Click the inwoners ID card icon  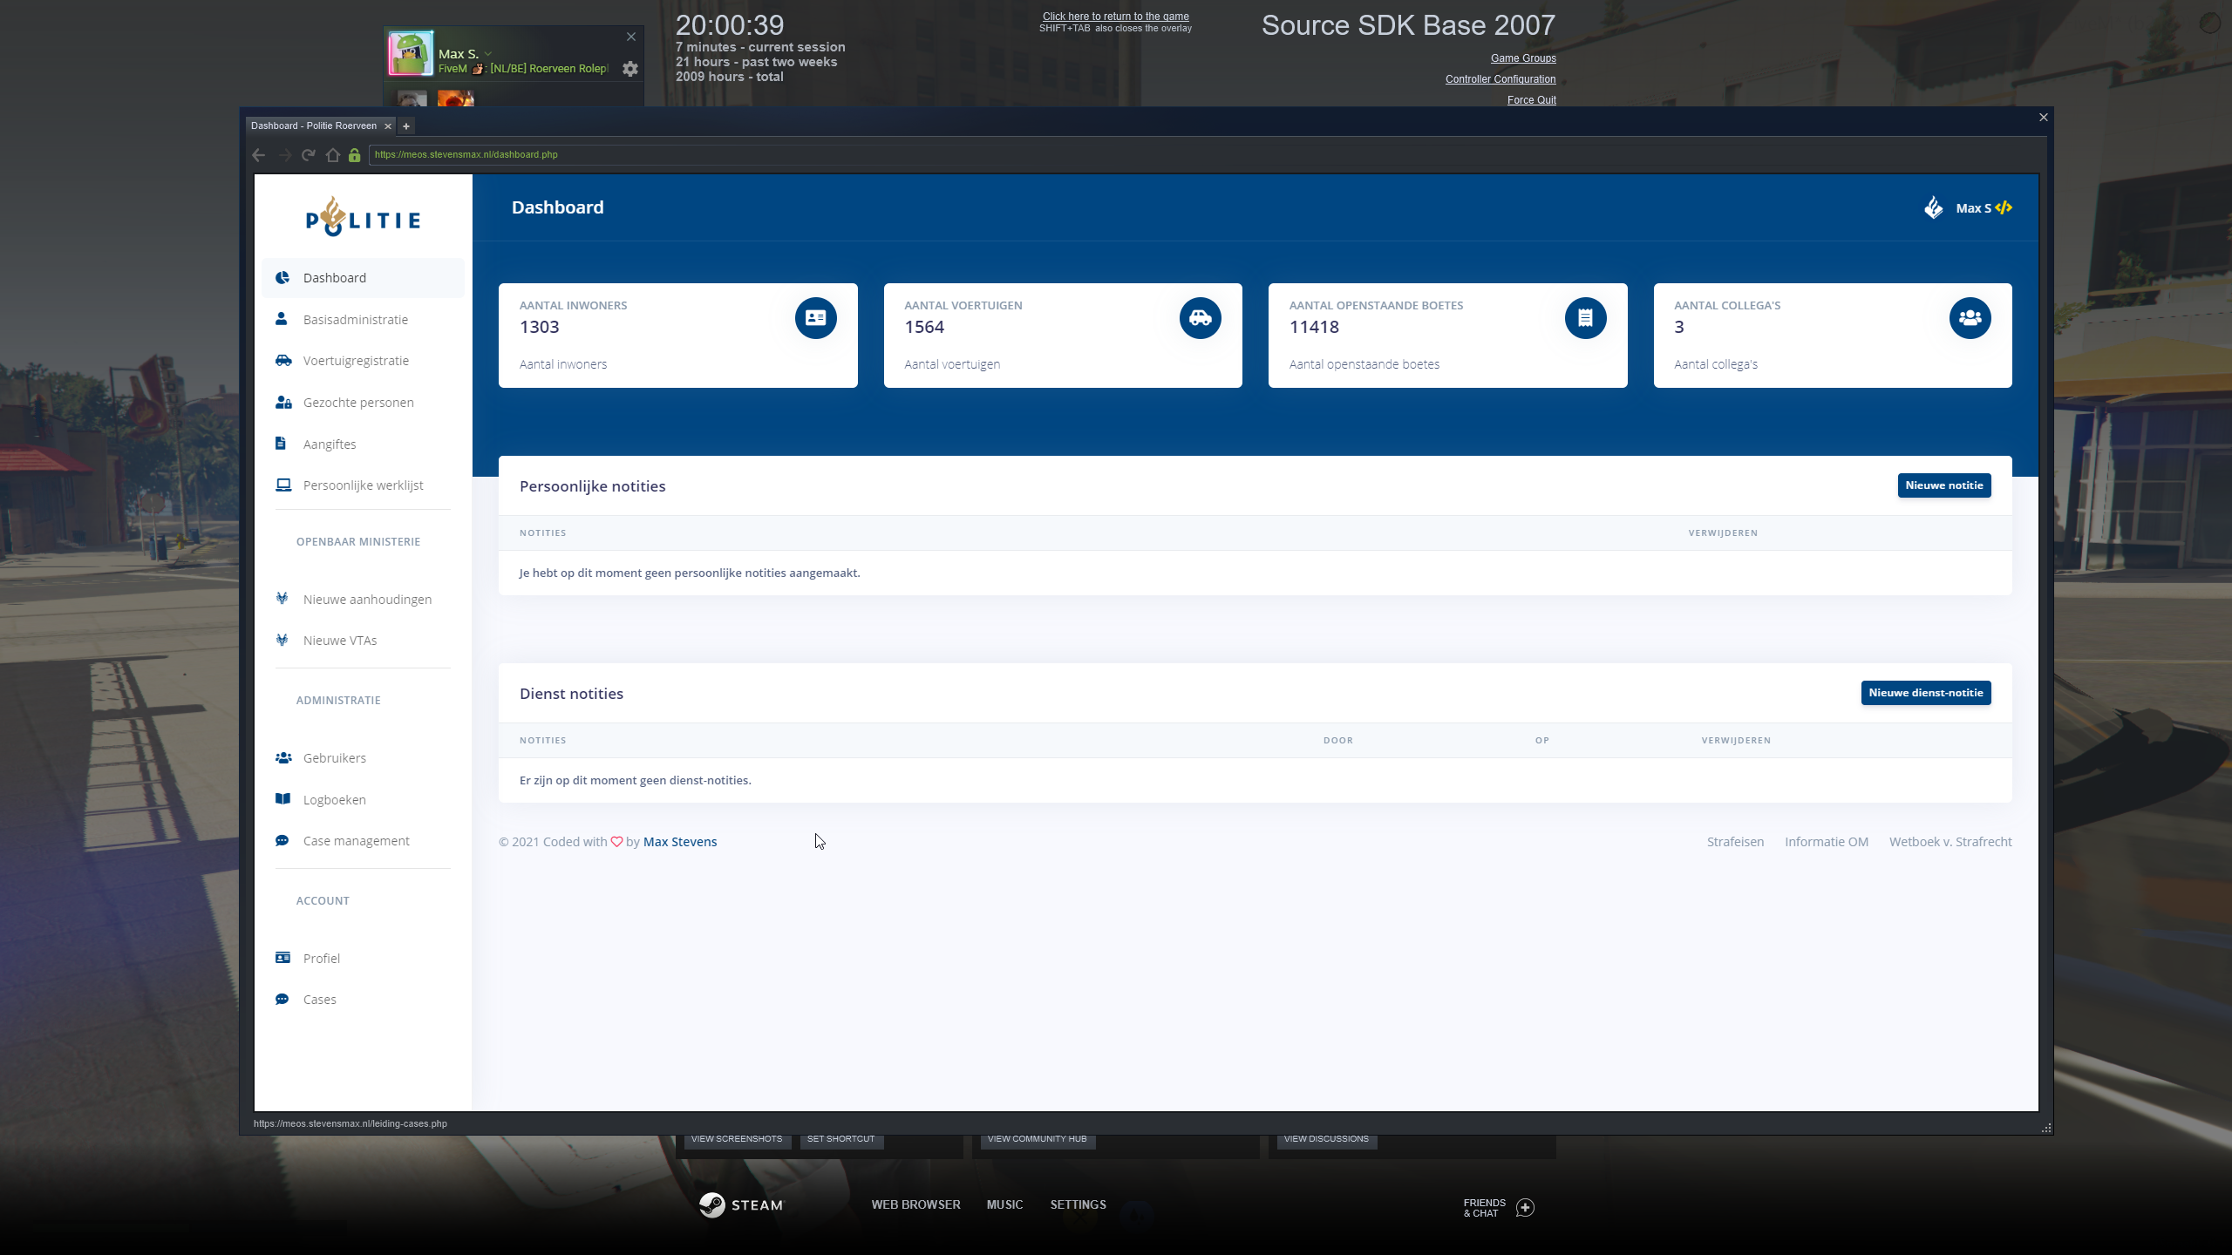pos(815,318)
